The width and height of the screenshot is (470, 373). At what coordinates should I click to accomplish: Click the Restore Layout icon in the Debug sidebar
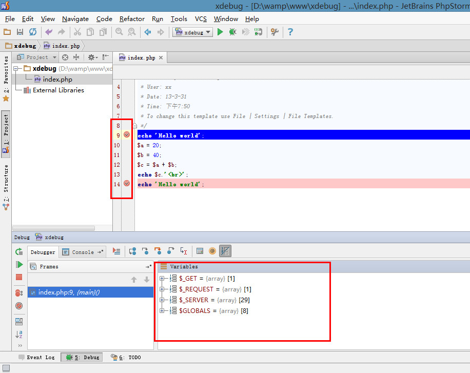19,321
